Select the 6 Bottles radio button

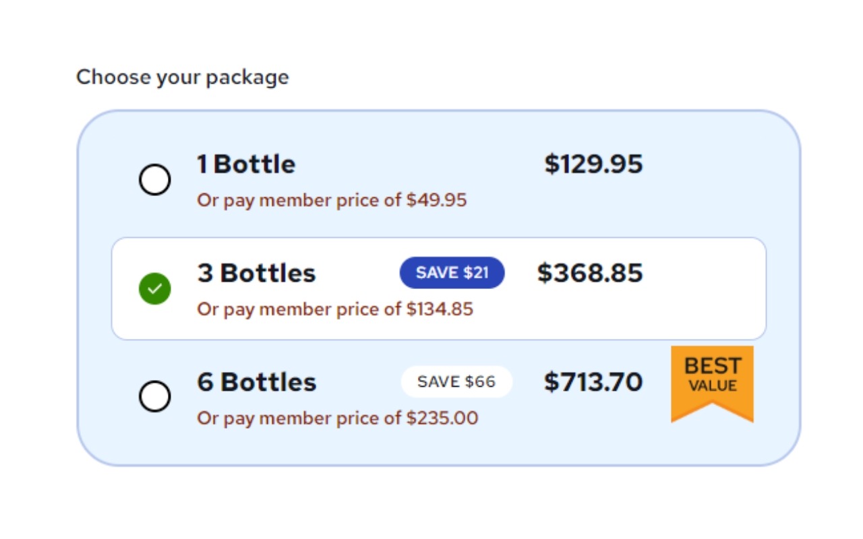(x=154, y=396)
